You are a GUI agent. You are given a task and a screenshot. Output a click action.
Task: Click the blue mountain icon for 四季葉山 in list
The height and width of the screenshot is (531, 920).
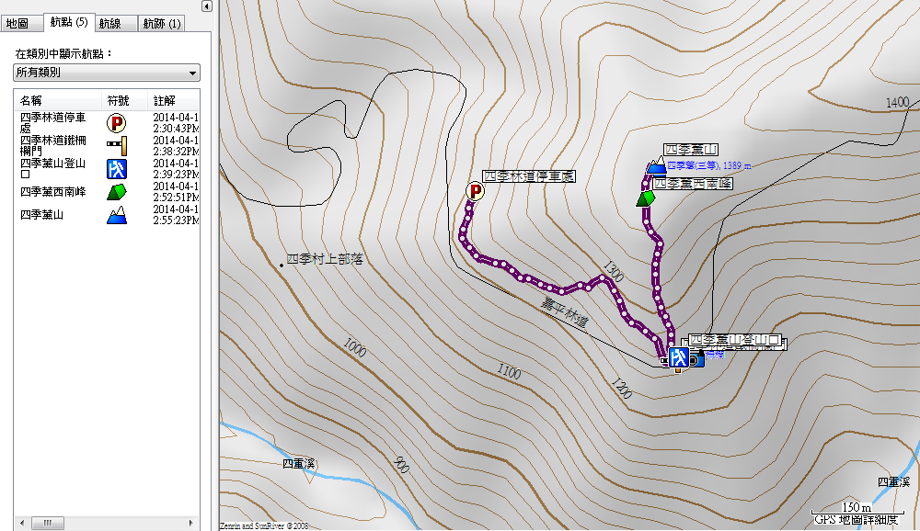[117, 215]
